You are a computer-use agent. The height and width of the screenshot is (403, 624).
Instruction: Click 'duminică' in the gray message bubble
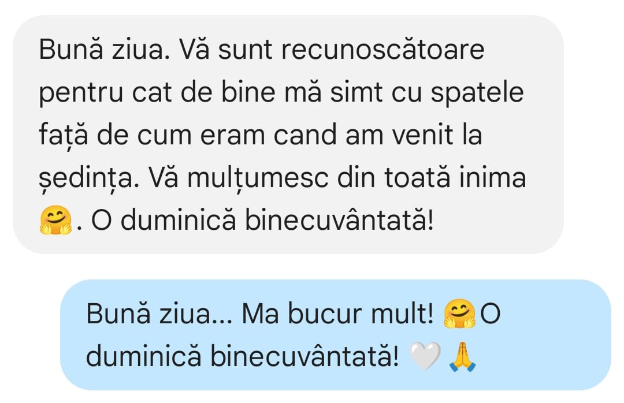tap(178, 220)
